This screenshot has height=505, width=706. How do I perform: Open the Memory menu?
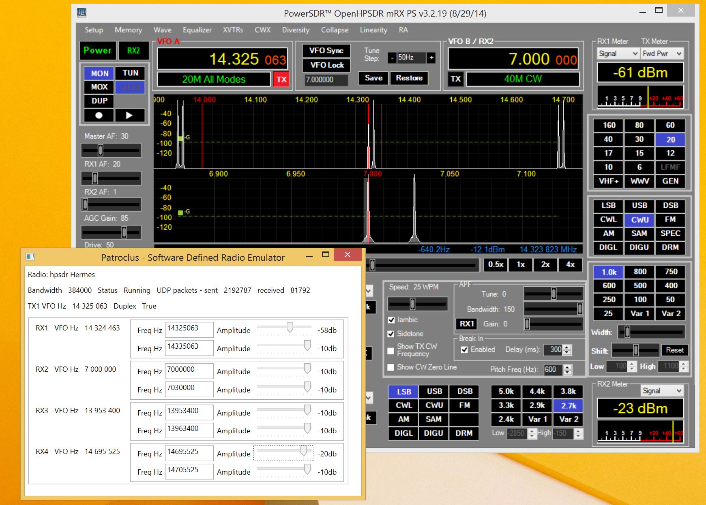coord(128,30)
